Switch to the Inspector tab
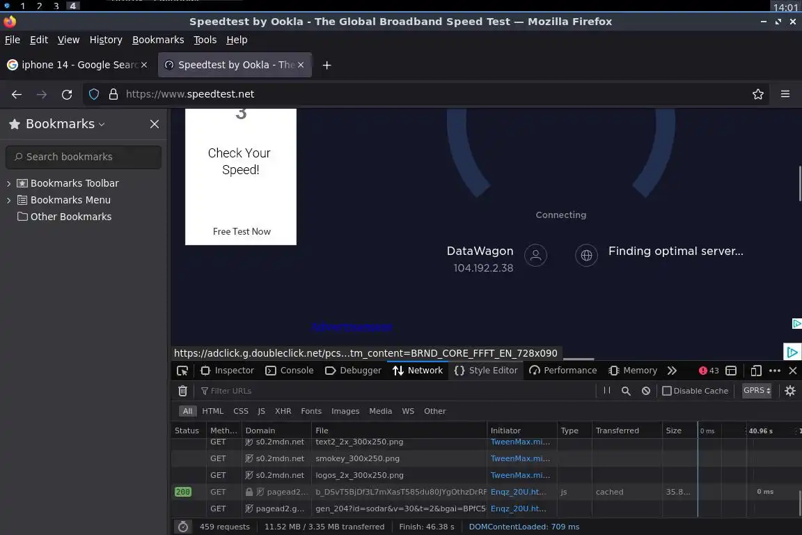Screen dimensions: 802x535 pos(227,371)
